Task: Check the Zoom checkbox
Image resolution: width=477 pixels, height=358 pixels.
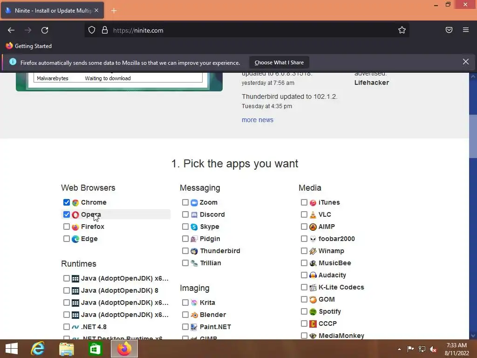Action: (x=185, y=202)
